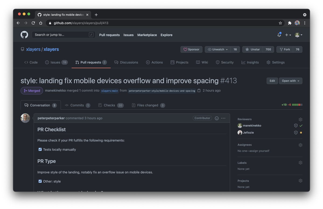Open the comment's three-dot options menu
Image resolution: width=323 pixels, height=209 pixels.
[x=223, y=118]
